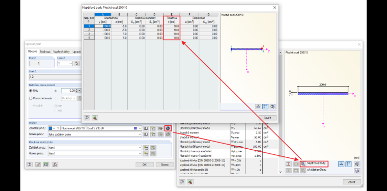Open cross-section library for Začátek prutu
387x191 pixels.
coord(146,128)
